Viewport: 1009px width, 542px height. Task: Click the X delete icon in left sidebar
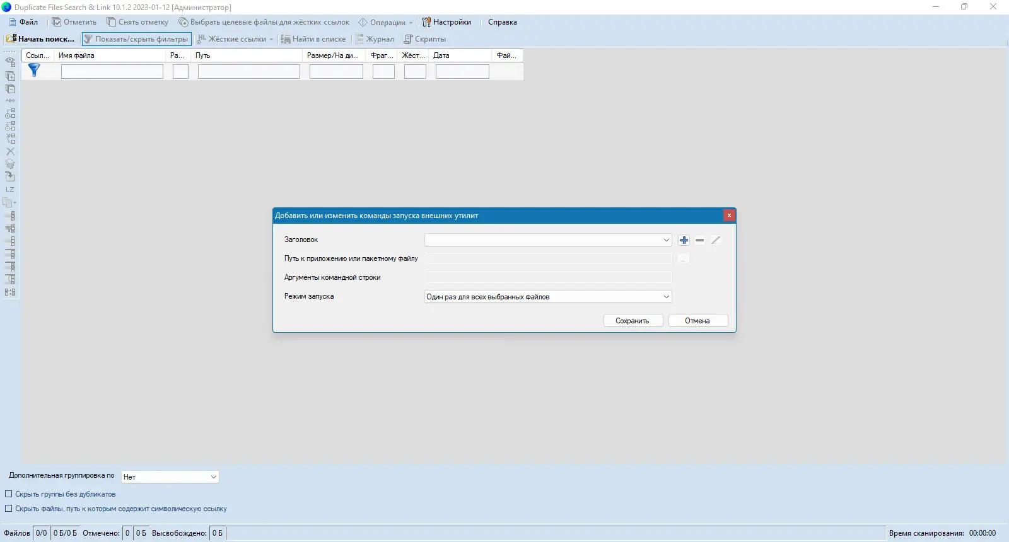tap(10, 151)
